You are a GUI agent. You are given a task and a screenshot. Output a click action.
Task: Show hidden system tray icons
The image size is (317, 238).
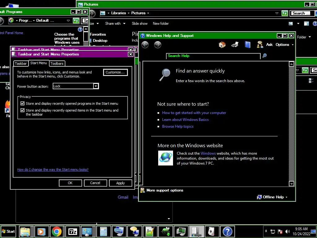(266, 231)
